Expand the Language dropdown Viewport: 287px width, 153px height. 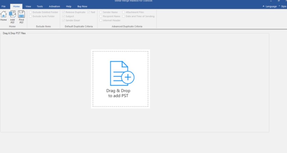[x=270, y=6]
